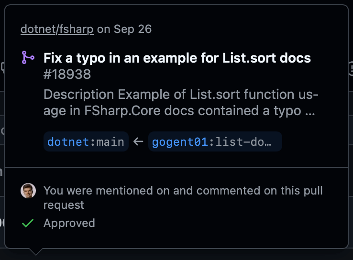The image size is (353, 260).
Task: Click the purple merged pull request icon
Action: [x=28, y=58]
